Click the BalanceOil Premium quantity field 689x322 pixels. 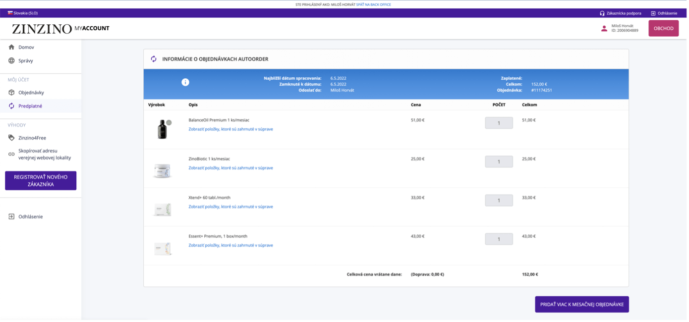coord(499,123)
